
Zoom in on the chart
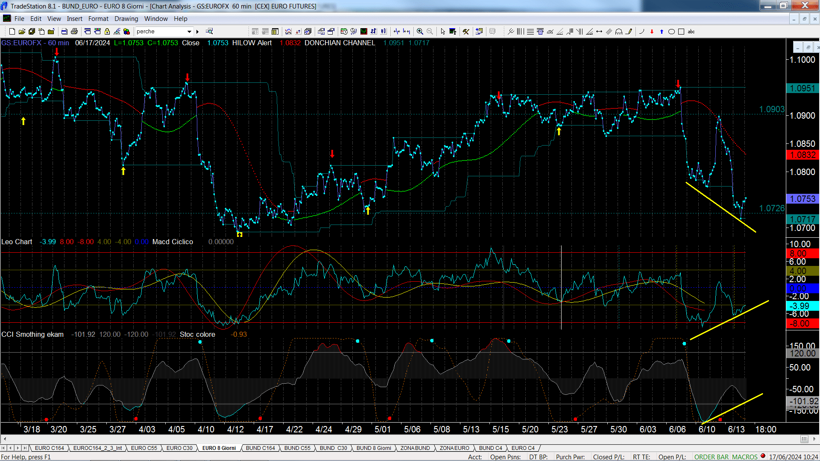pos(420,32)
